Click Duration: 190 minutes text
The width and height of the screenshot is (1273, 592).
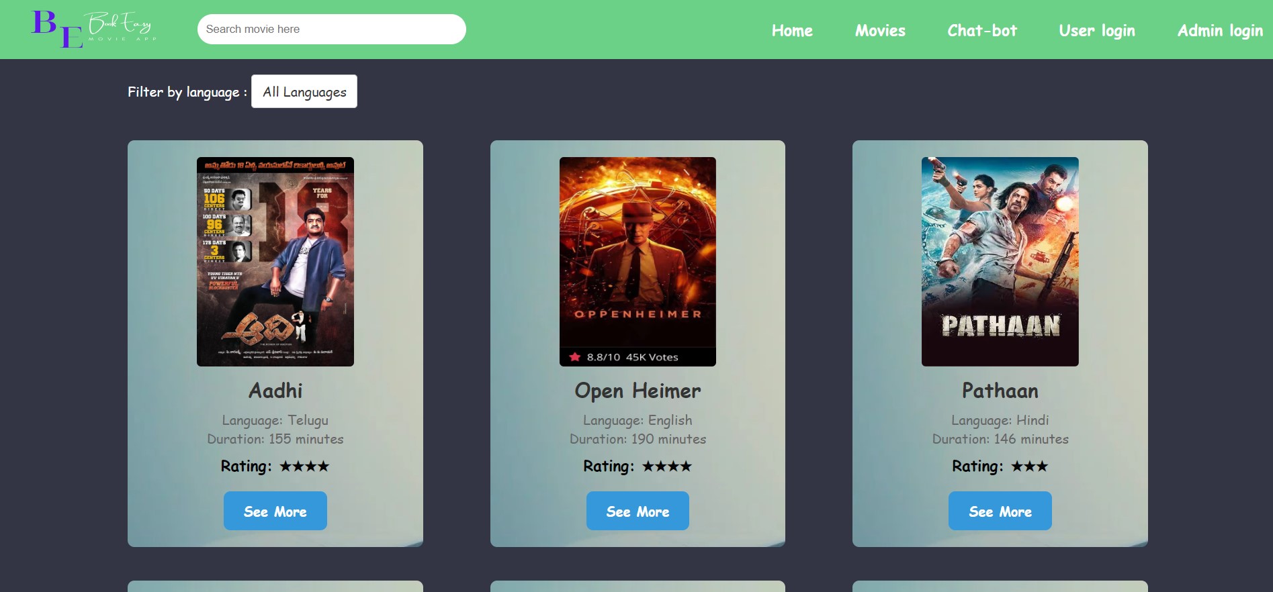coord(638,439)
